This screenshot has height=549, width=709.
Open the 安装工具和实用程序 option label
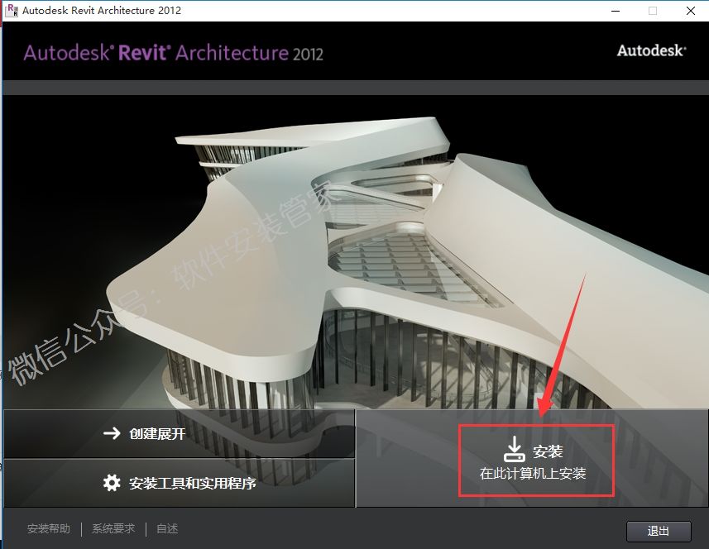pos(193,483)
